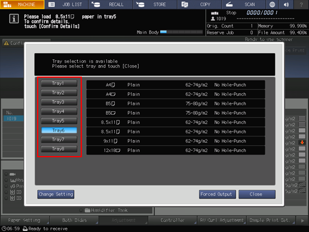Click the clock icon showing 06:59

[x=4, y=228]
